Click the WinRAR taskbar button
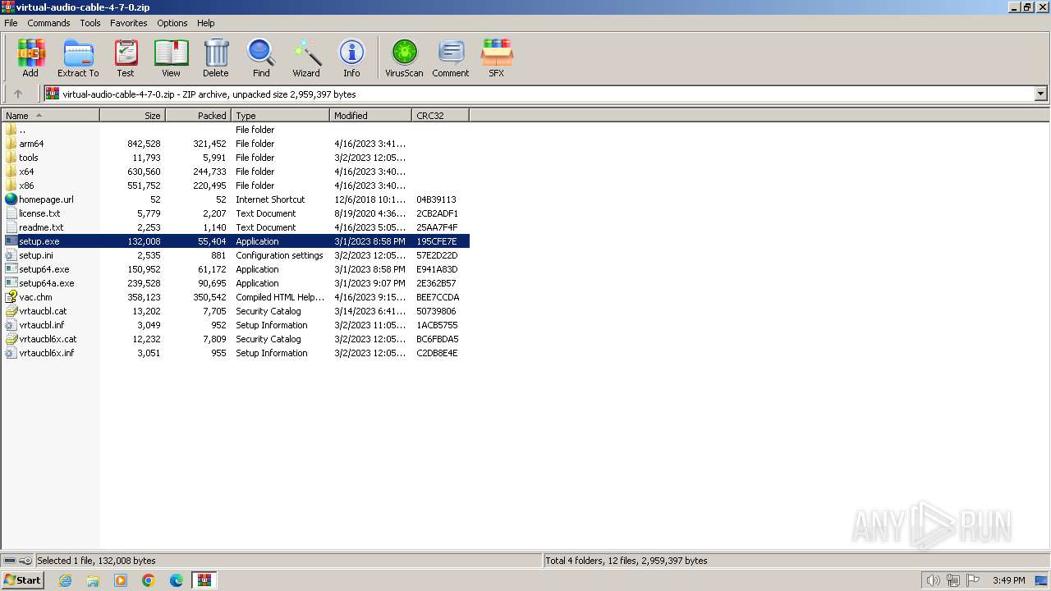This screenshot has height=591, width=1051. (x=204, y=580)
